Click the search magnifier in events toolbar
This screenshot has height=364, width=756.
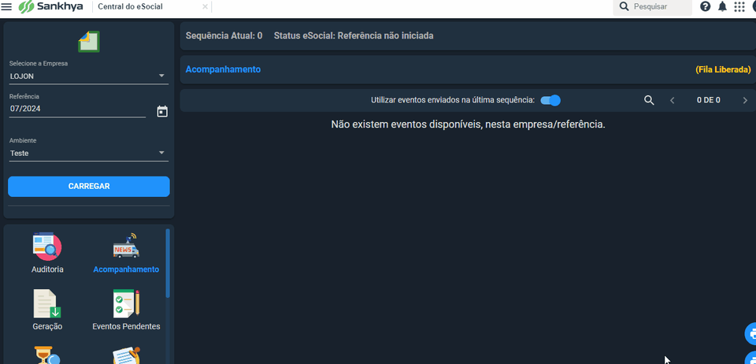pos(649,100)
